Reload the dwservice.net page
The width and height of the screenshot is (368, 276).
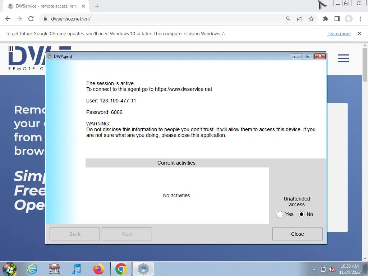(x=31, y=19)
